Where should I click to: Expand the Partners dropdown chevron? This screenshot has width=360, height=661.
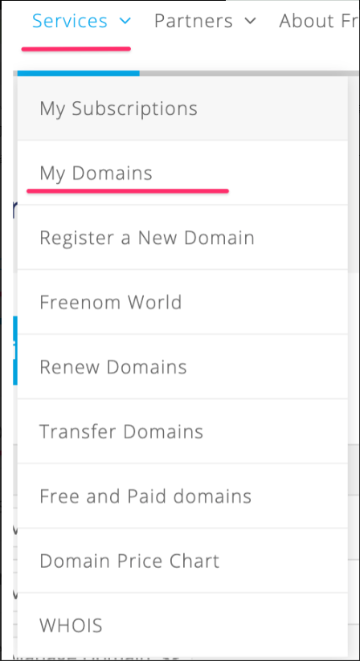click(x=251, y=21)
